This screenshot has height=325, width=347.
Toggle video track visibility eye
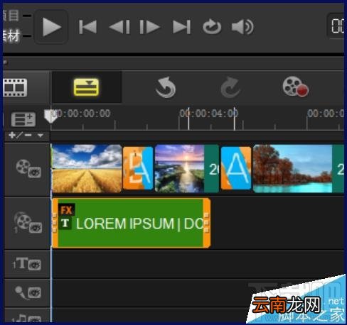[x=34, y=172]
